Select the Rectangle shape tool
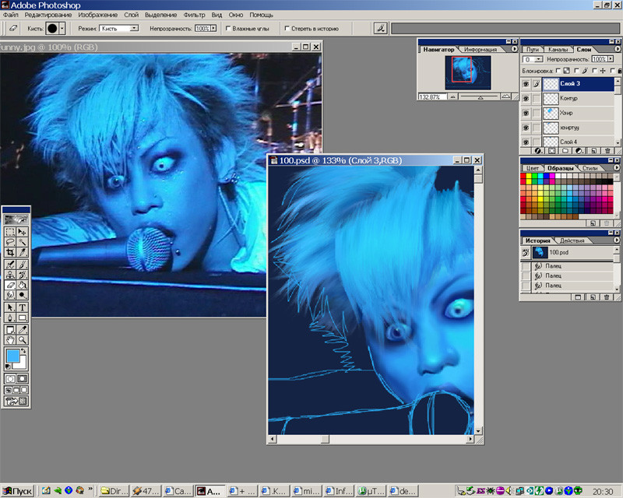Image resolution: width=623 pixels, height=498 pixels. pos(23,317)
